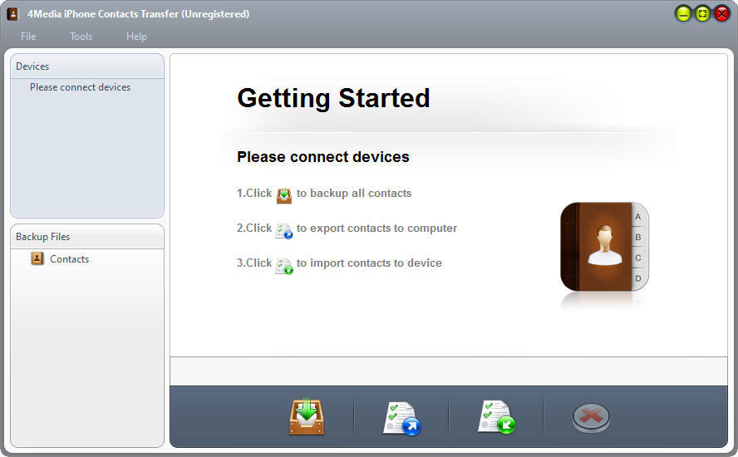This screenshot has width=738, height=457.
Task: Minimize the window with the yellow-green button
Action: tap(683, 13)
